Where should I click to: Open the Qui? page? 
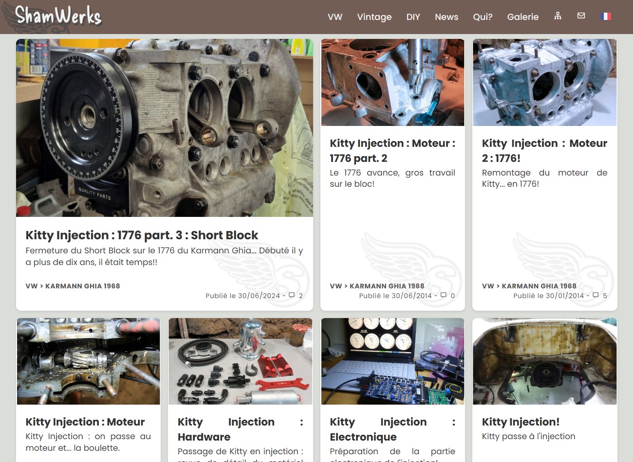[x=483, y=17]
